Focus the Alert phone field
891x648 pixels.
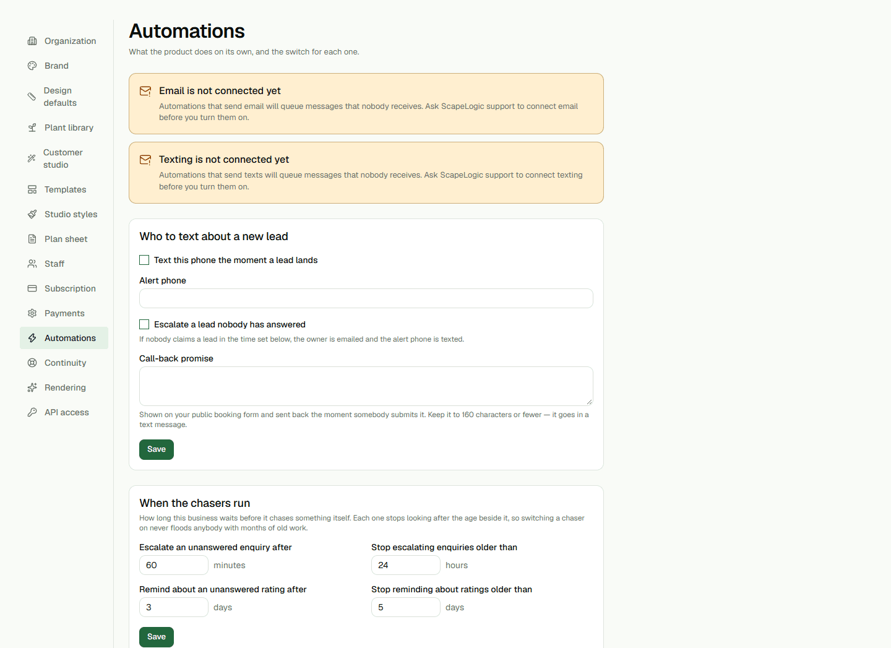coord(366,298)
